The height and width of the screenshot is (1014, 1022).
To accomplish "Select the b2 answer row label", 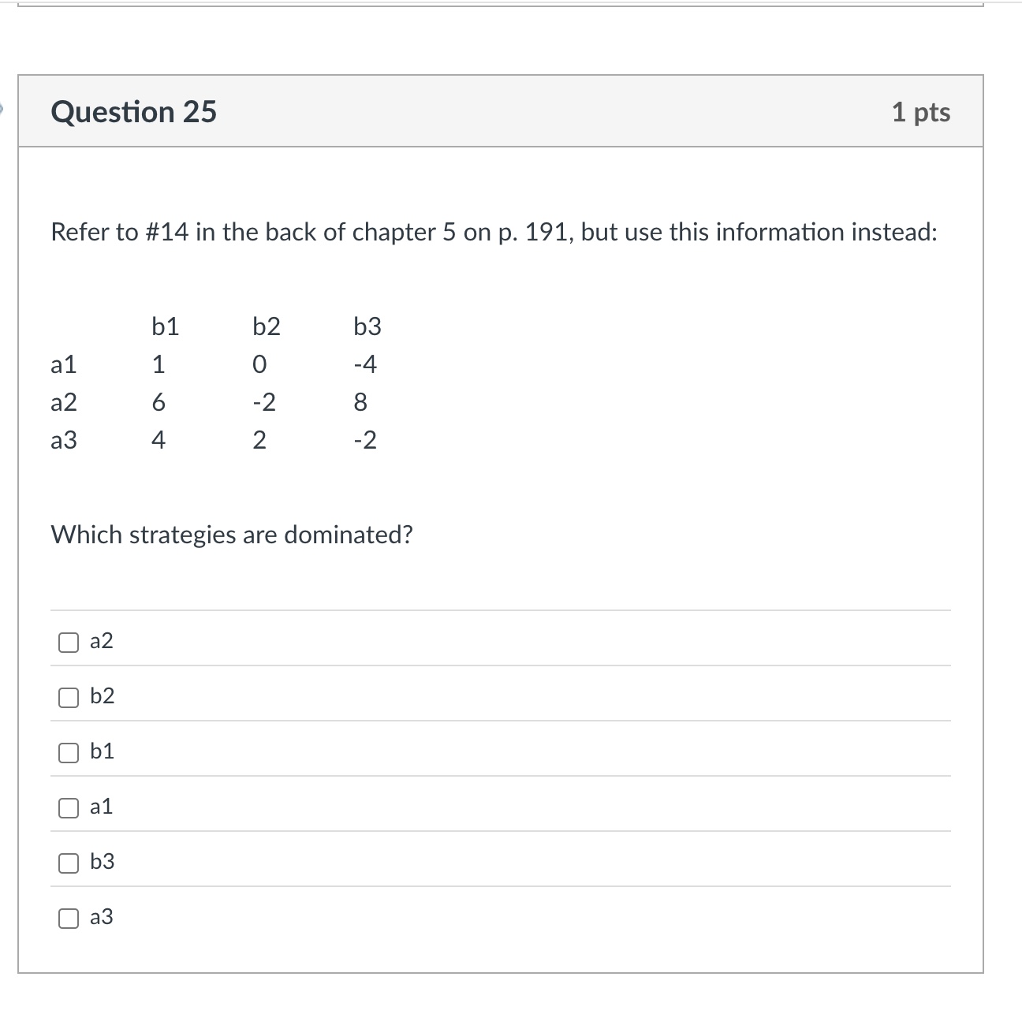I will tap(103, 696).
